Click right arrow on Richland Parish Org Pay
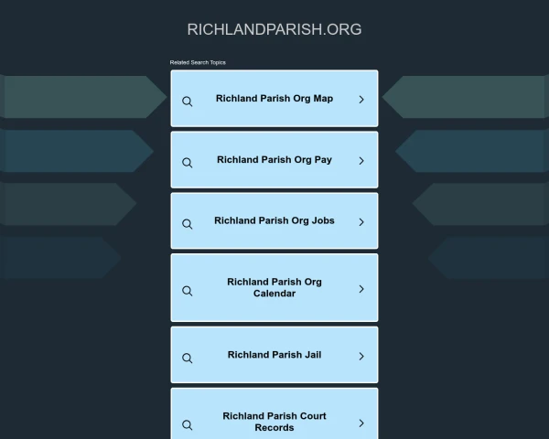 (x=361, y=161)
